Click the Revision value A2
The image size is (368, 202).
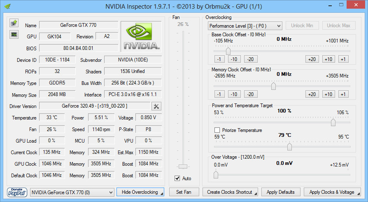(x=107, y=36)
